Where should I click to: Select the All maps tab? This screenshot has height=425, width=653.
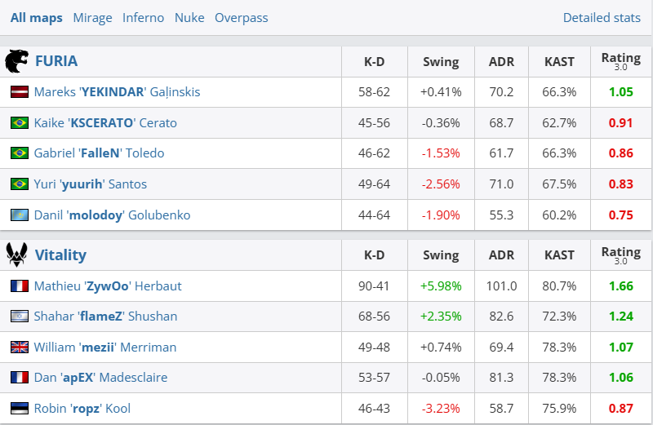(37, 17)
